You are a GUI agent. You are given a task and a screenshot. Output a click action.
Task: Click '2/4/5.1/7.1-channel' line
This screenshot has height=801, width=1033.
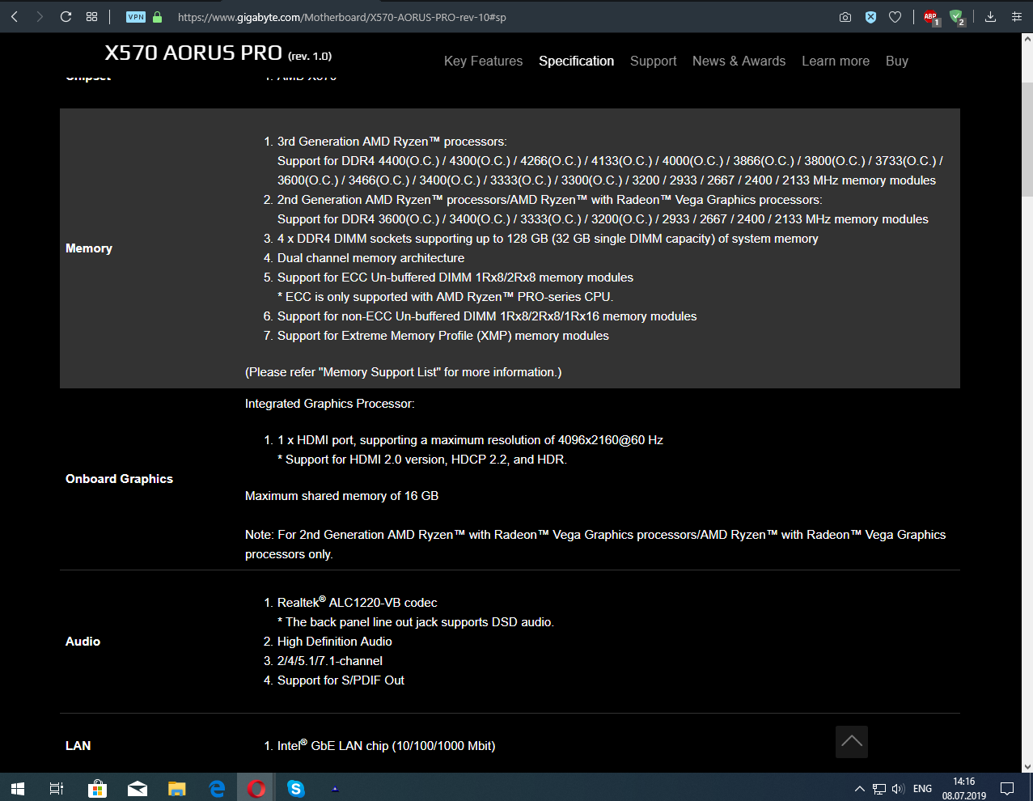[x=330, y=661]
